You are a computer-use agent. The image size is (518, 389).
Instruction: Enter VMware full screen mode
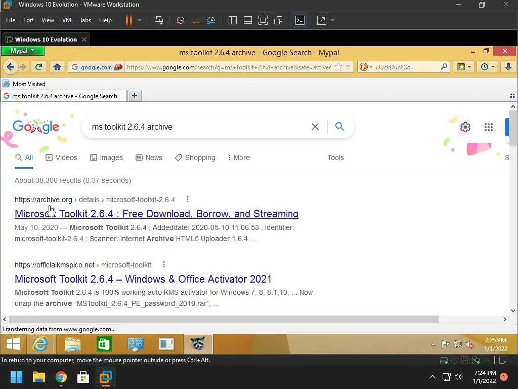(x=263, y=20)
